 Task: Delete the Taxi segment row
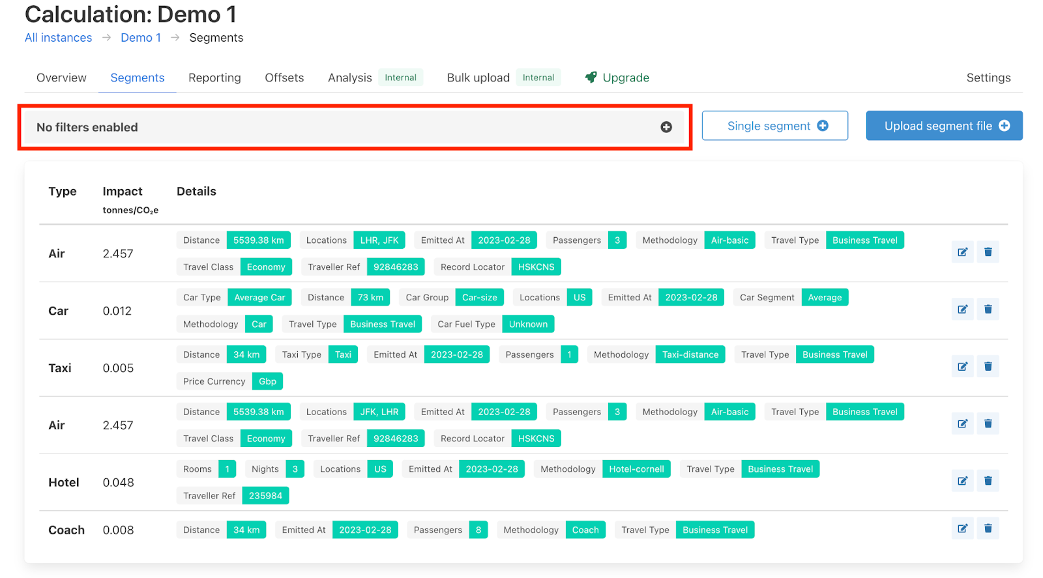pos(988,367)
